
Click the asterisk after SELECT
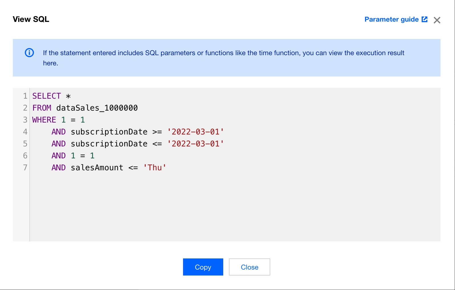pyautogui.click(x=68, y=96)
